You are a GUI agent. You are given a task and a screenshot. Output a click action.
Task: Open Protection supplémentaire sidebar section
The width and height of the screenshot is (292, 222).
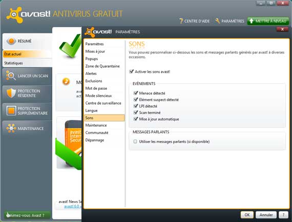coord(27,111)
